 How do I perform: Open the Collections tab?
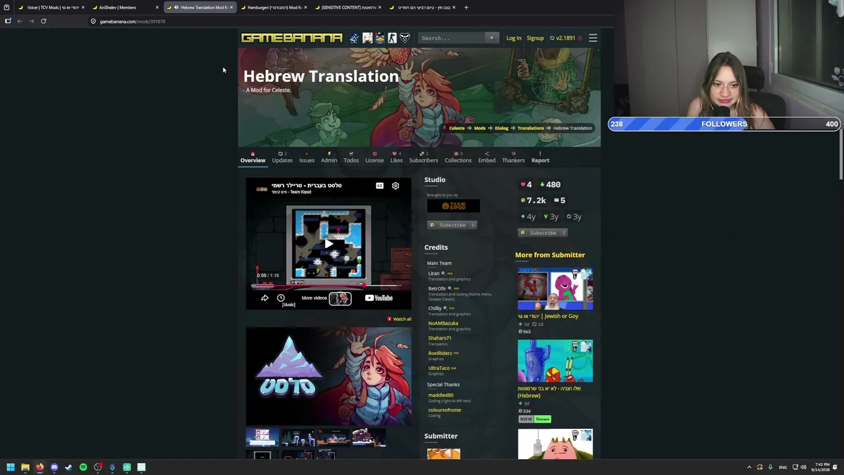click(x=458, y=158)
